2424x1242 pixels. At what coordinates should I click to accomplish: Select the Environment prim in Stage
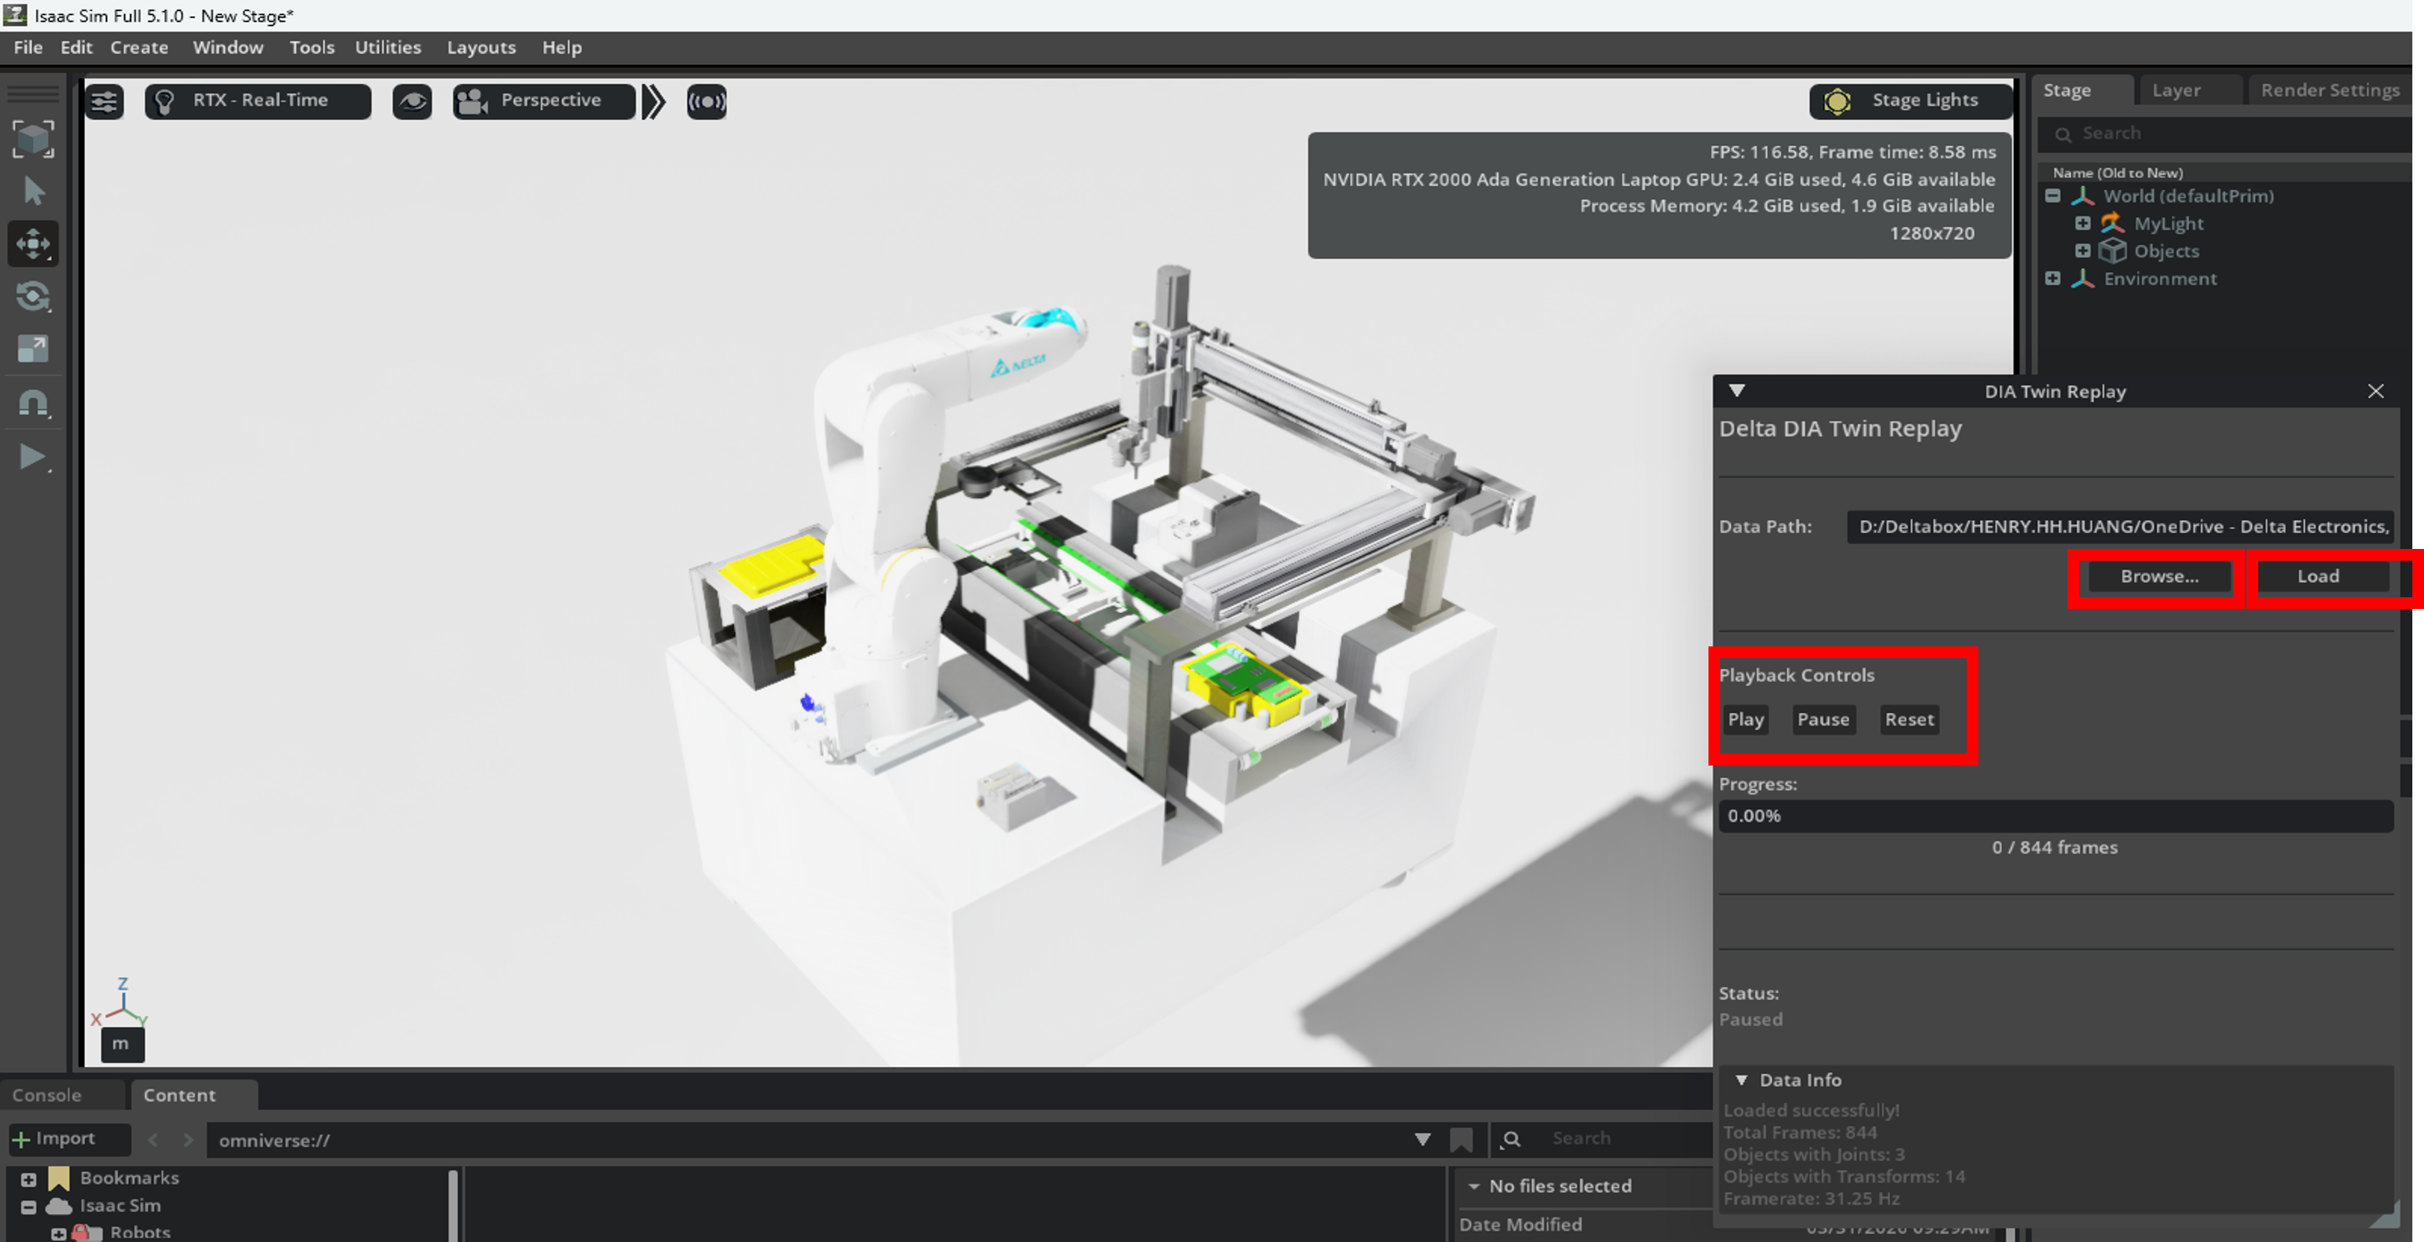tap(2160, 278)
